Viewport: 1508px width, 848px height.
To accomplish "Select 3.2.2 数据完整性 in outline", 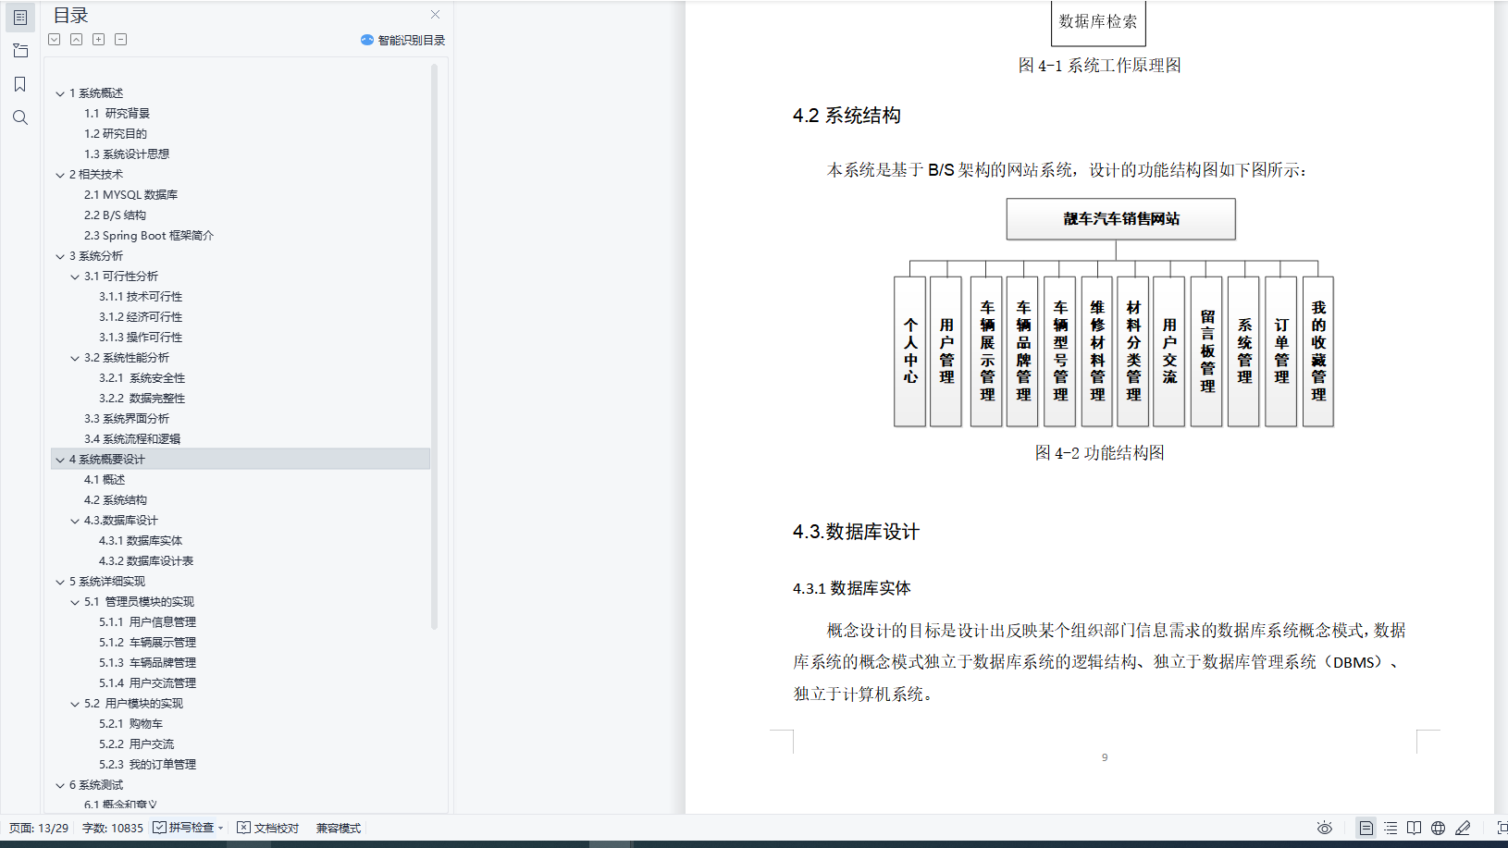I will [x=142, y=399].
